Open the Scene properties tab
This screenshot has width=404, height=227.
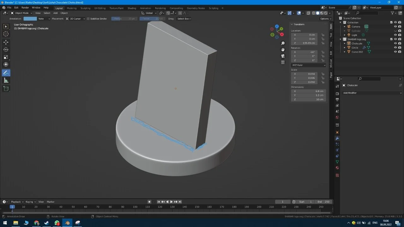point(337,112)
